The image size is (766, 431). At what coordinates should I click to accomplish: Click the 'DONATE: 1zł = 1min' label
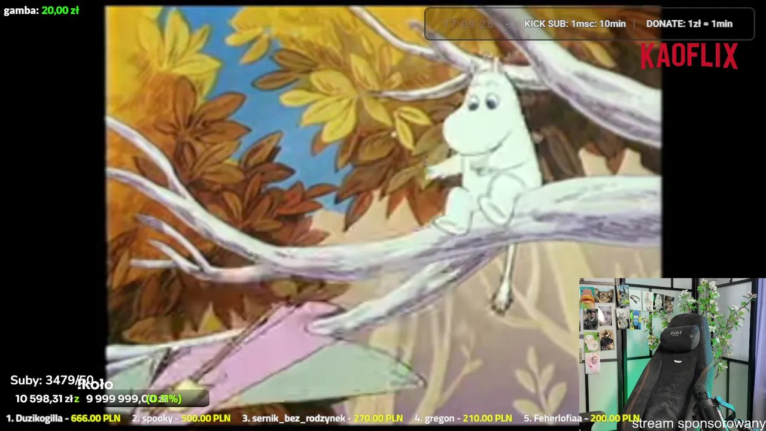pyautogui.click(x=689, y=24)
